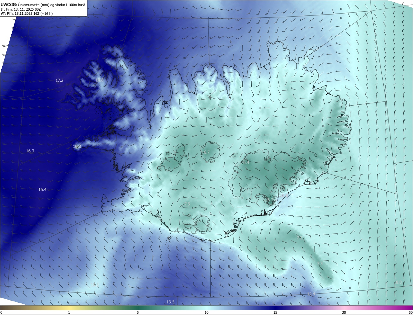Click the 13.5 value label near the bottom edge
This screenshot has height=315, width=413.
click(170, 302)
